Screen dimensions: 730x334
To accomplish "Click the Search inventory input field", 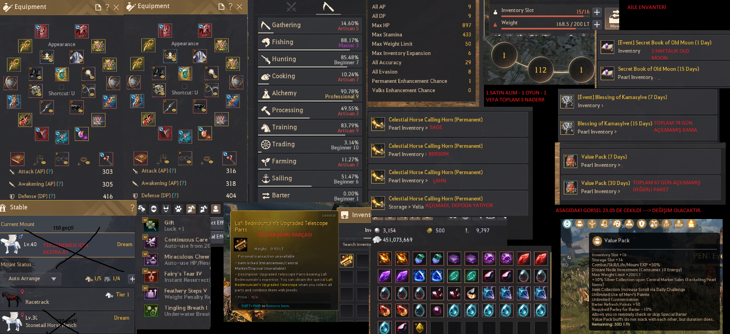I will point(355,245).
